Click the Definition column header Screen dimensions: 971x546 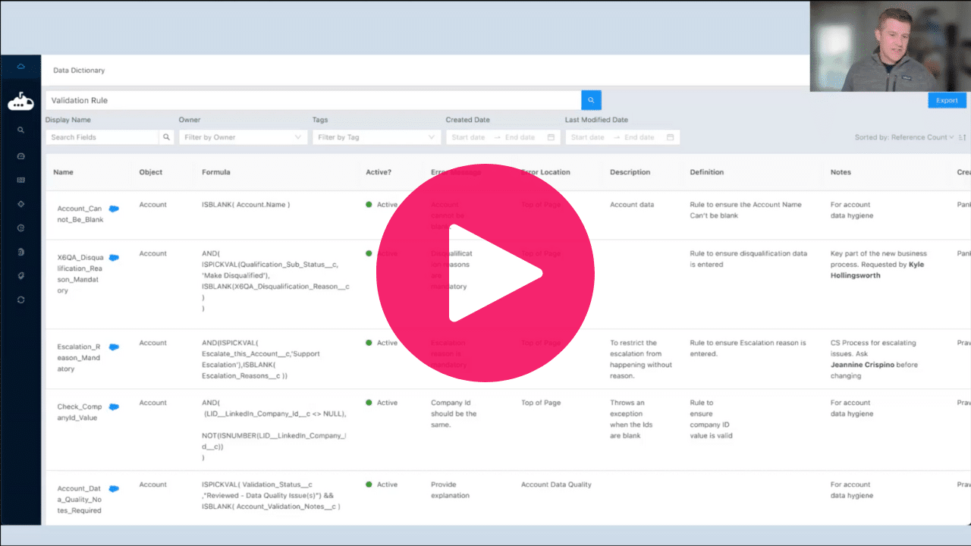[x=707, y=172]
